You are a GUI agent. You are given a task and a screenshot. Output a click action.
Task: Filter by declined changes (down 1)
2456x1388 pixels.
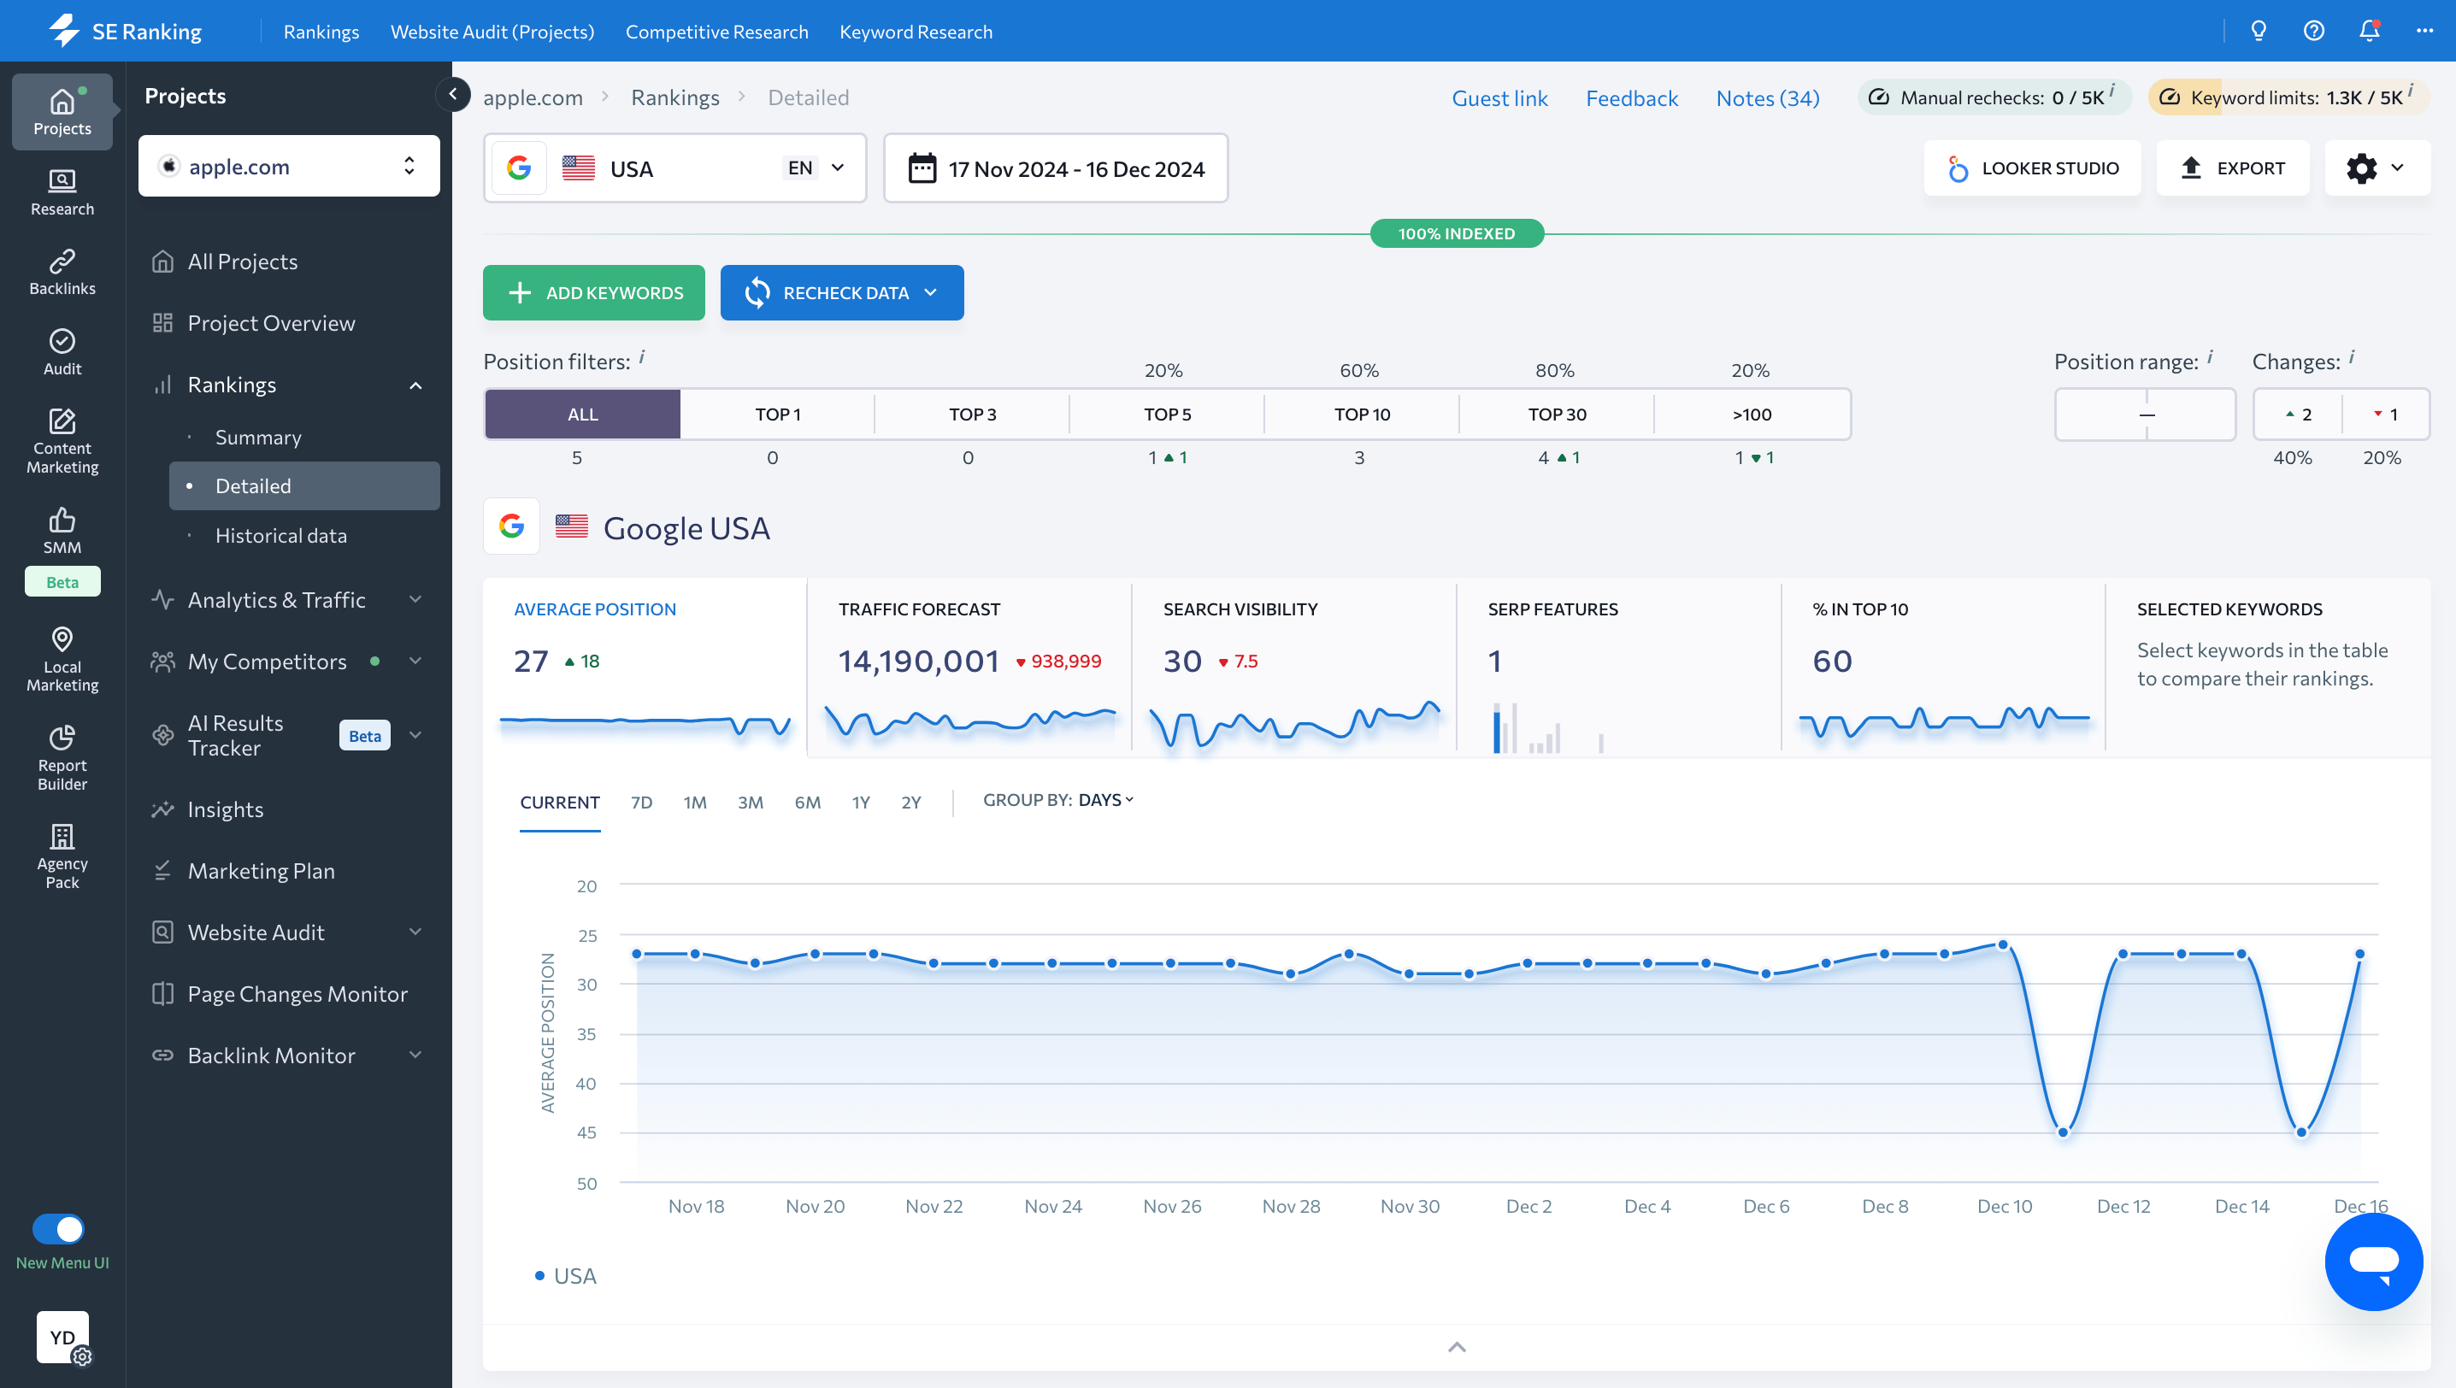click(x=2385, y=414)
